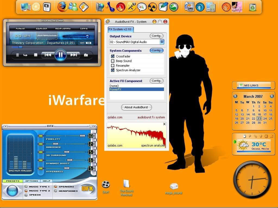Skip to next track in AMP player
The width and height of the screenshot is (278, 208).
click(x=74, y=55)
